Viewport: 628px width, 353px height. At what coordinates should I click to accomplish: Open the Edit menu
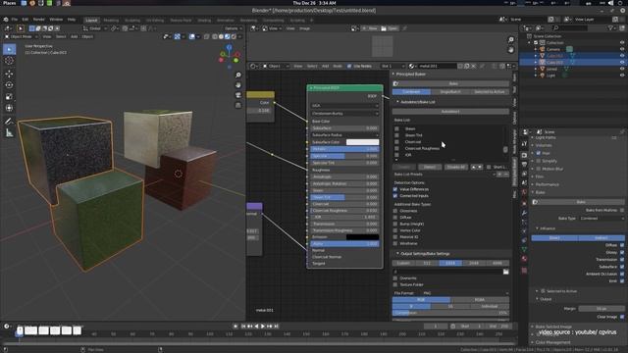point(26,20)
